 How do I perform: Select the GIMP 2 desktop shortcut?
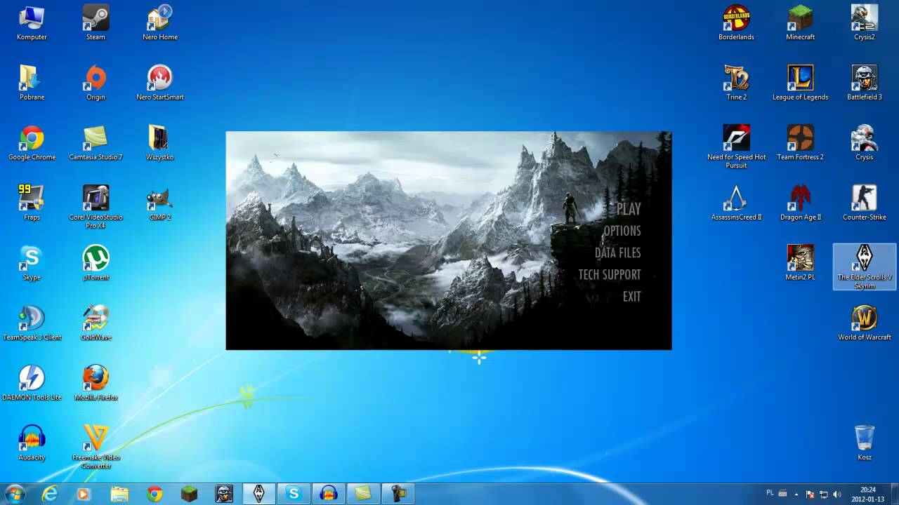(x=160, y=203)
